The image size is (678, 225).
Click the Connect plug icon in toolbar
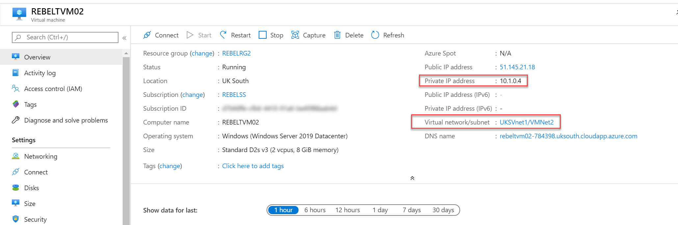(x=147, y=35)
